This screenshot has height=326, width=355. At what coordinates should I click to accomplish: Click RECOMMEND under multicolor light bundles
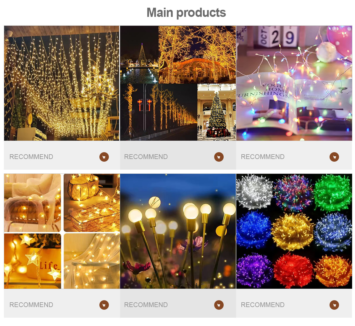pos(263,305)
